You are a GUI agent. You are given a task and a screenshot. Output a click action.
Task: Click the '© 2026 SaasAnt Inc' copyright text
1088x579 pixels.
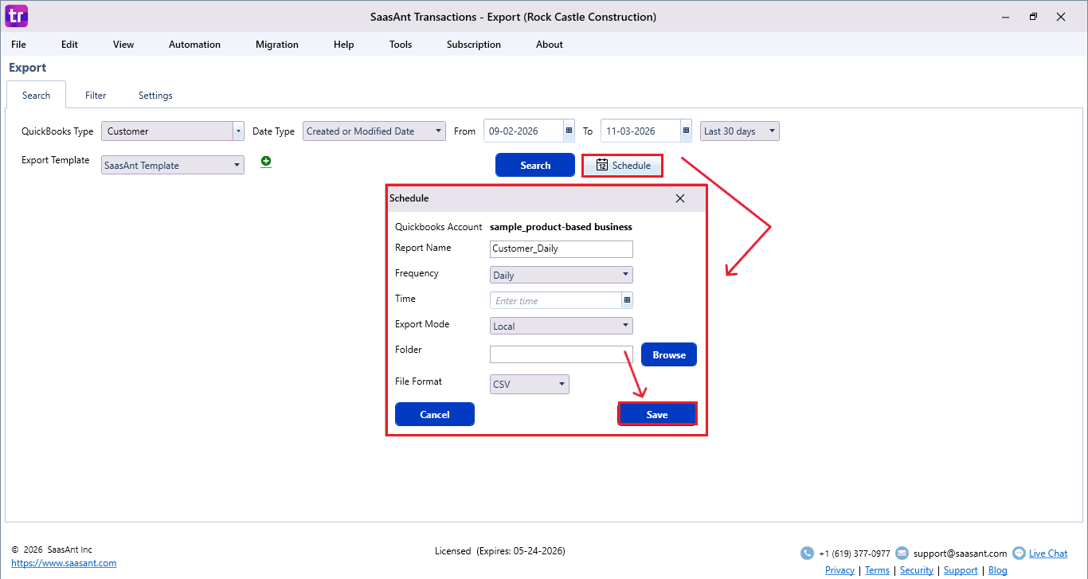coord(52,550)
